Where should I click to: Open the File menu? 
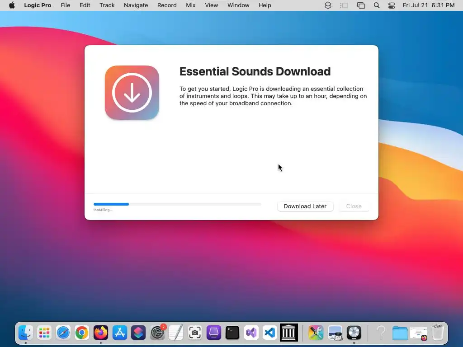click(x=65, y=5)
